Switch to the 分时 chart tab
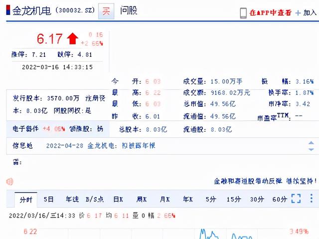The width and height of the screenshot is (319, 239). pyautogui.click(x=26, y=200)
